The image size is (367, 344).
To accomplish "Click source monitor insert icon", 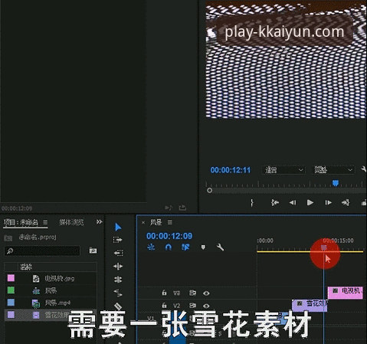I will point(169,208).
